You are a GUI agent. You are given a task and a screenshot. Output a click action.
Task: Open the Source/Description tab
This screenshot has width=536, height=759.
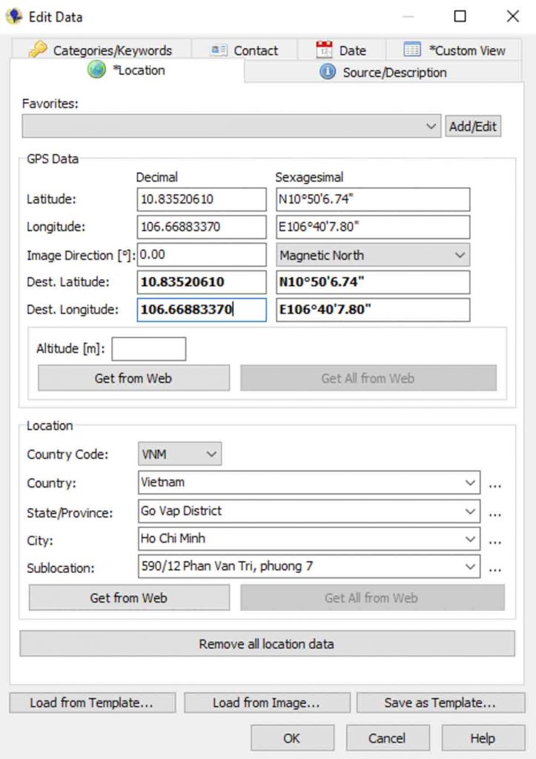383,73
